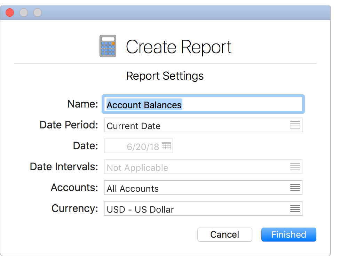348x261 pixels.
Task: Click the Finished button
Action: click(288, 235)
